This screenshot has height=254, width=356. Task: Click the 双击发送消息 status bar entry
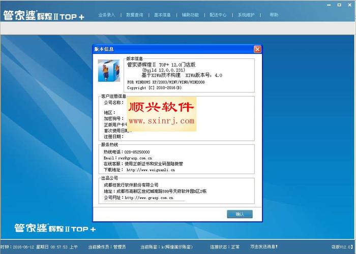click(264, 246)
